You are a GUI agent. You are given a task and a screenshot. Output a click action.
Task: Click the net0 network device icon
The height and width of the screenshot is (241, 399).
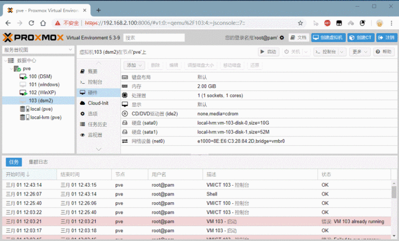point(125,141)
